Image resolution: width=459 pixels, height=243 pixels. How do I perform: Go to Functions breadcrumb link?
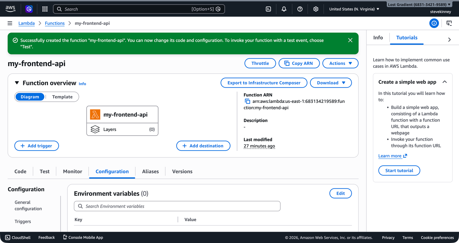point(55,23)
